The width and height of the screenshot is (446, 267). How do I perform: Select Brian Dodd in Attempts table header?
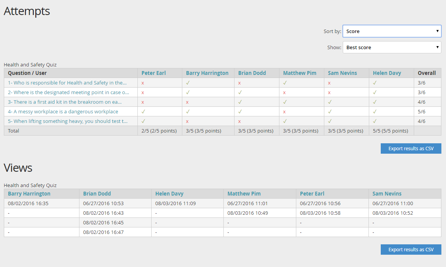pyautogui.click(x=252, y=73)
